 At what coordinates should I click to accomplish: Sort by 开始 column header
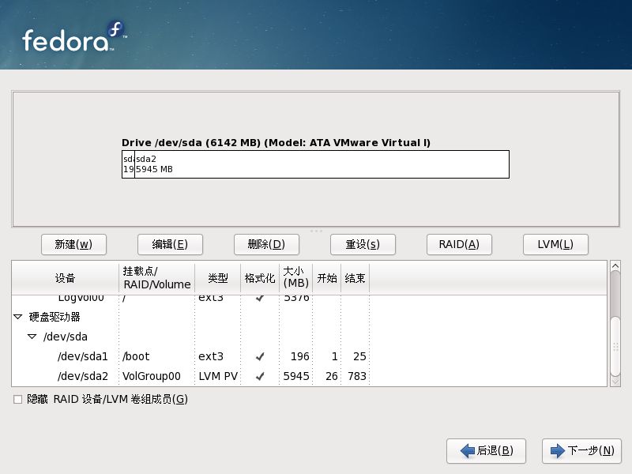coord(327,278)
